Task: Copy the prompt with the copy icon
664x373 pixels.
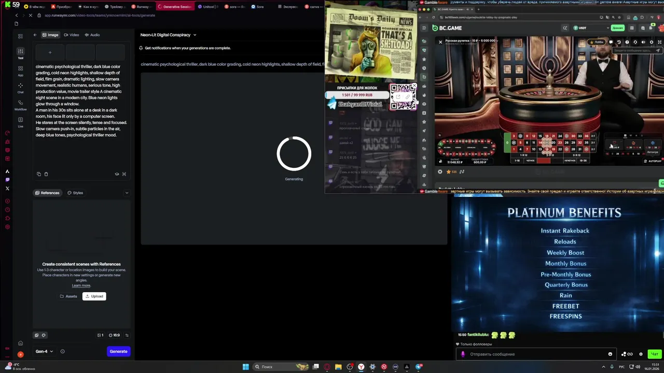Action: [39, 174]
